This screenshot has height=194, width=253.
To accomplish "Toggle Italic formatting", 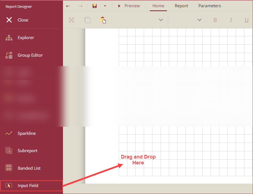I will 231,20.
